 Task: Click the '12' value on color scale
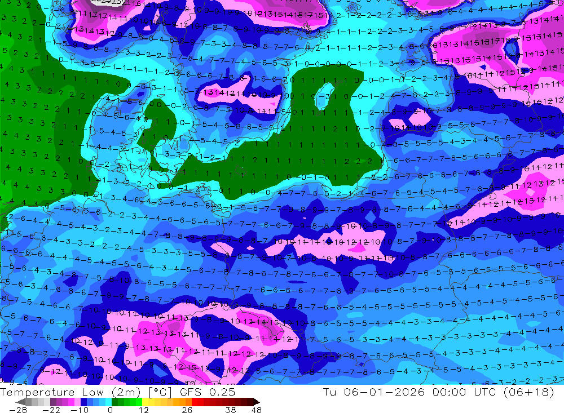143,410
